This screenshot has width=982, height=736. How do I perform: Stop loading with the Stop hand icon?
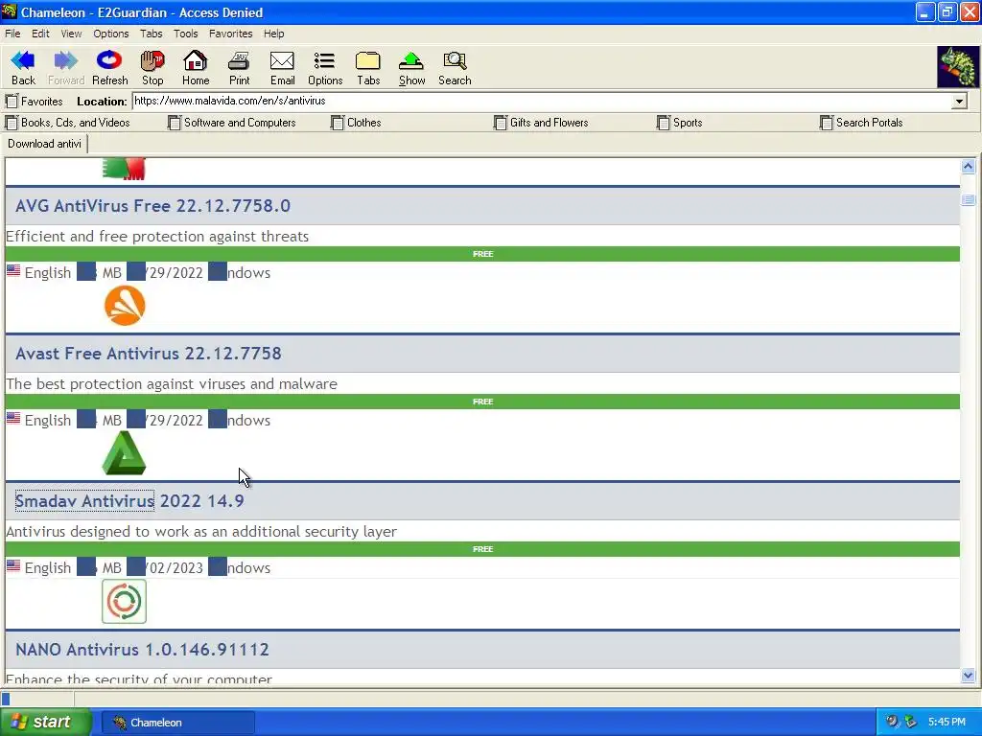coord(152,68)
